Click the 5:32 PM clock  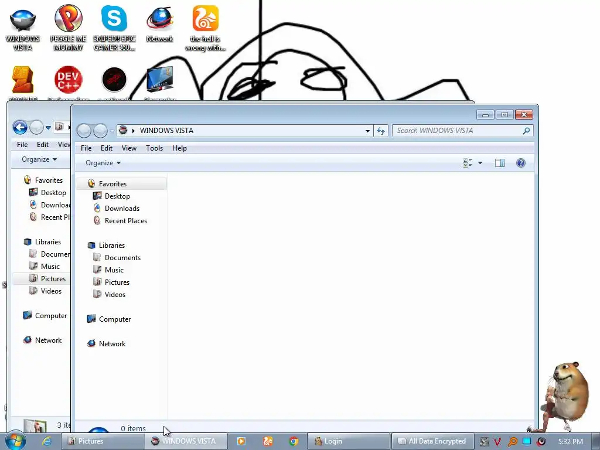(x=570, y=442)
